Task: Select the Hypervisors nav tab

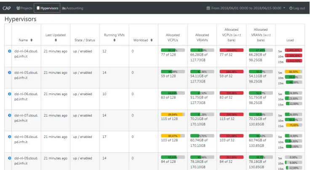Action: (x=47, y=8)
